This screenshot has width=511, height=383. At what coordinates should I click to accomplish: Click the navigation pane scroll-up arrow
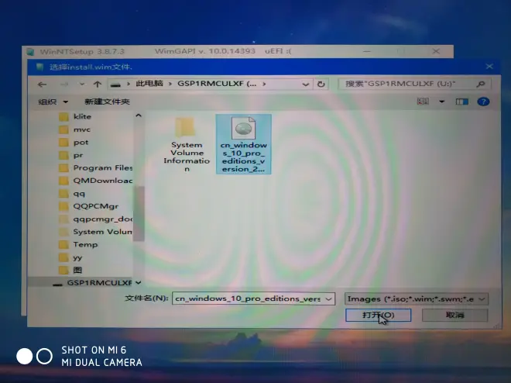point(139,116)
